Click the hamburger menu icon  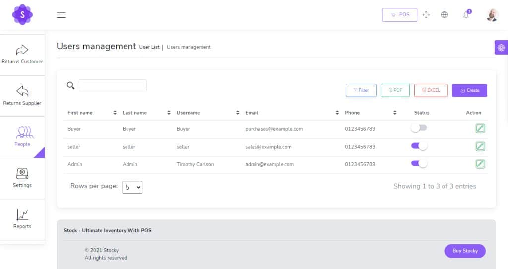[62, 15]
